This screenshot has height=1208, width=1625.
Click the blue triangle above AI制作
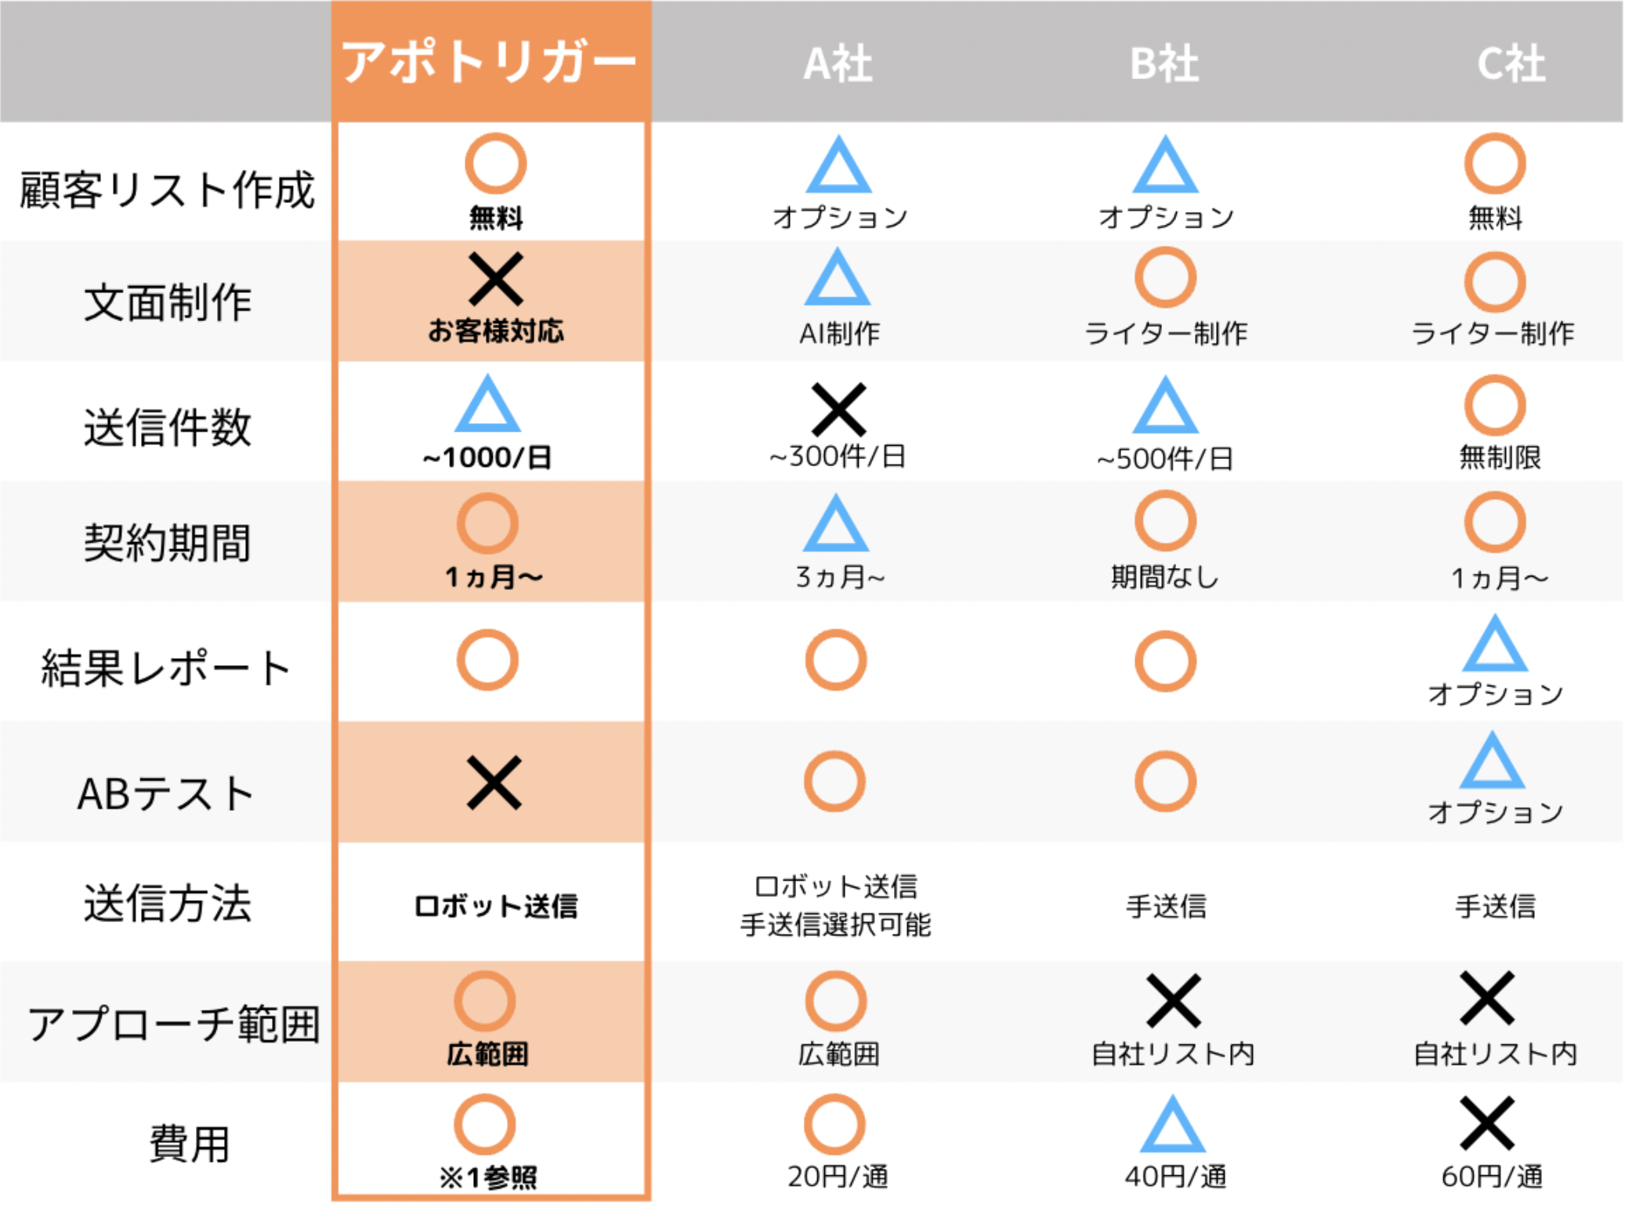pos(838,279)
